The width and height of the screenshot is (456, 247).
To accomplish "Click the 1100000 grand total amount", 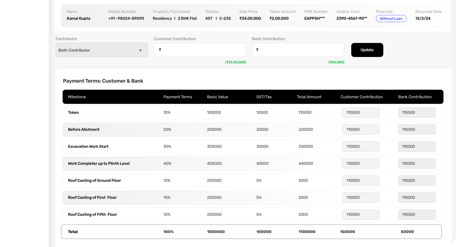I will point(307,232).
